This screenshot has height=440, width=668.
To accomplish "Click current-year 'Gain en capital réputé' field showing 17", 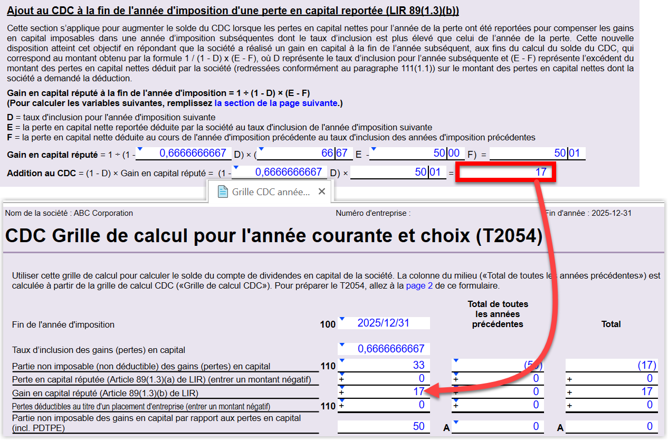I will (x=384, y=392).
